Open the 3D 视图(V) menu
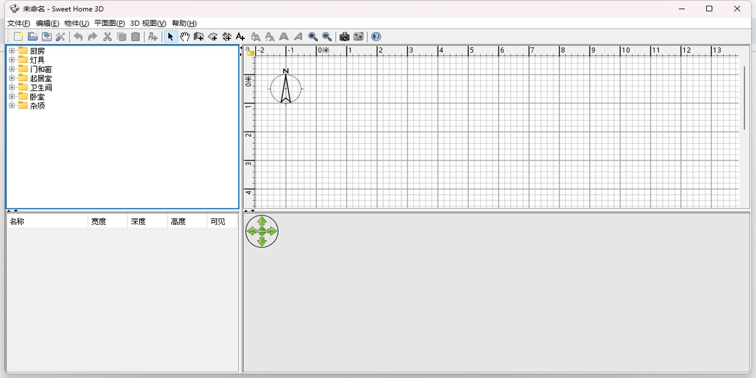Viewport: 756px width, 378px height. [x=149, y=23]
